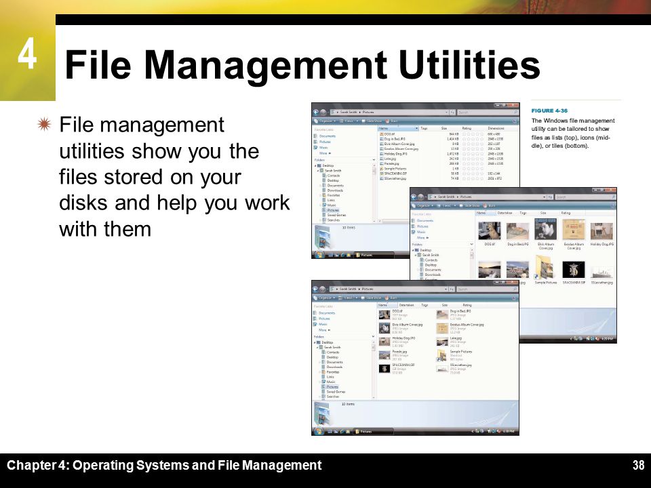Click More link in tiles-view window

click(x=324, y=330)
